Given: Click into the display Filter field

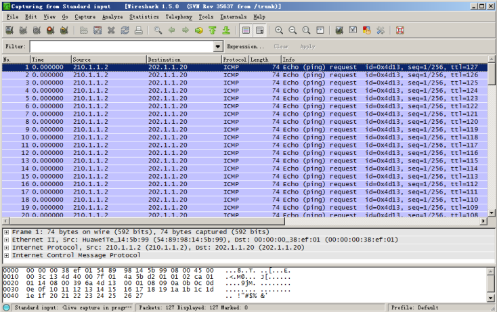Looking at the screenshot, I should click(x=121, y=47).
